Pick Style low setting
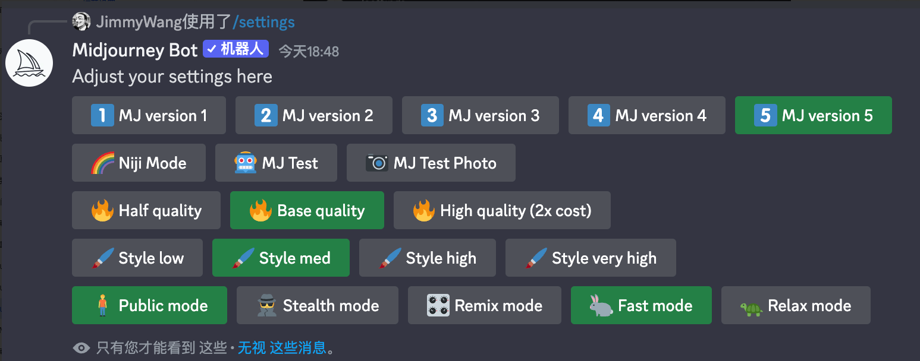The image size is (920, 361). (x=137, y=258)
